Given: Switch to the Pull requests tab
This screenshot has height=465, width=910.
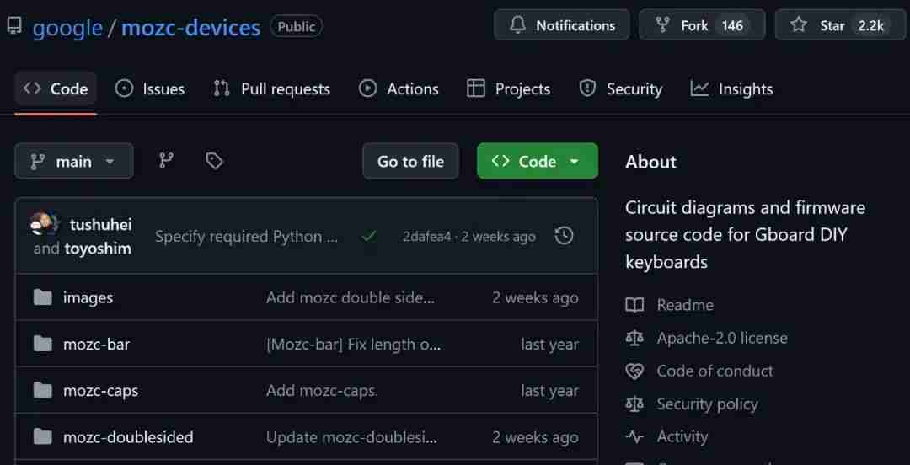Looking at the screenshot, I should point(271,88).
